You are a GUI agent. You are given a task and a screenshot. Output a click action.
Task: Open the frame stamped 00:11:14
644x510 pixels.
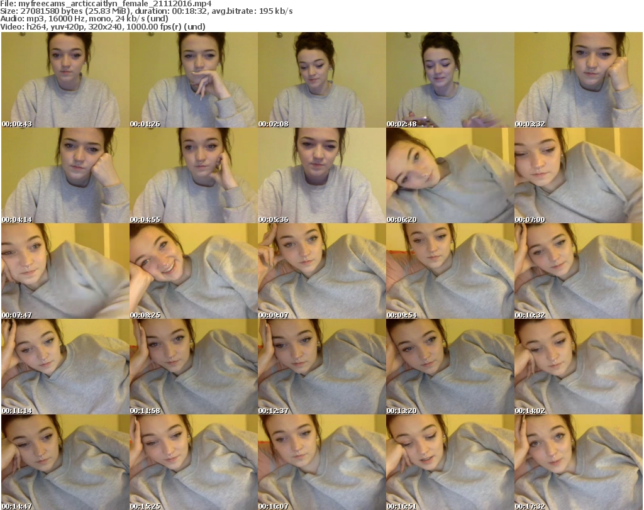tap(65, 367)
